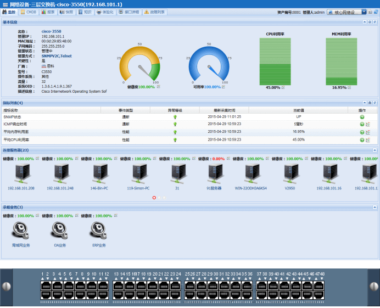Image resolution: width=380 pixels, height=308 pixels.
Task: Switch to the 快照 tab
Action: click(66, 12)
